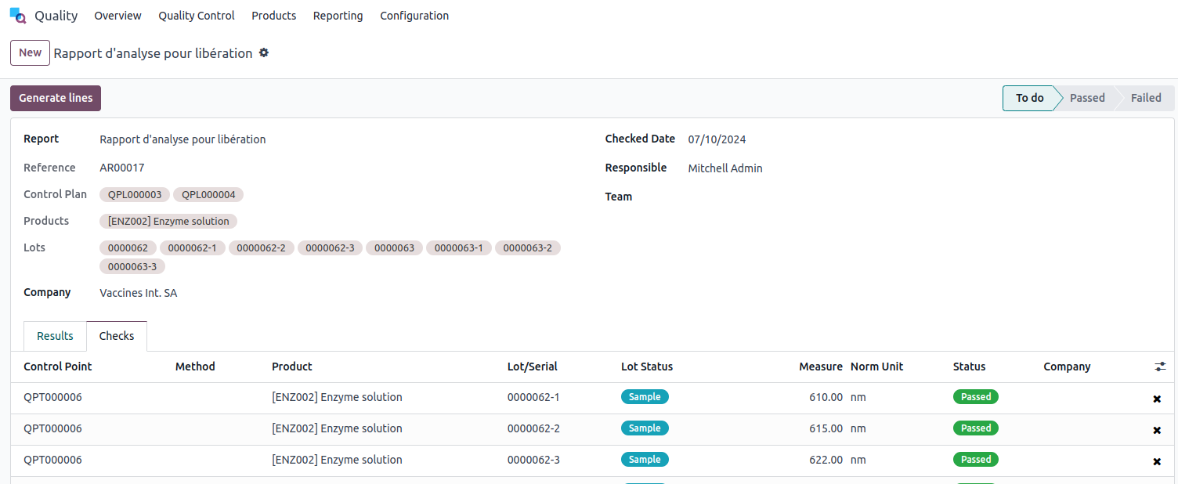Click the QPL000003 control plan tag

click(x=134, y=194)
